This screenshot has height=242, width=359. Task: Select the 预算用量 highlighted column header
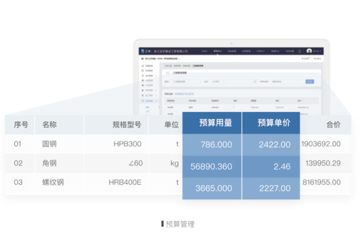212,123
